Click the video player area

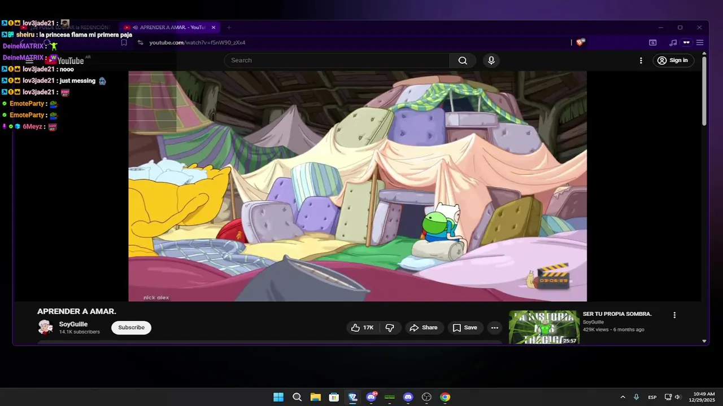coord(358,186)
